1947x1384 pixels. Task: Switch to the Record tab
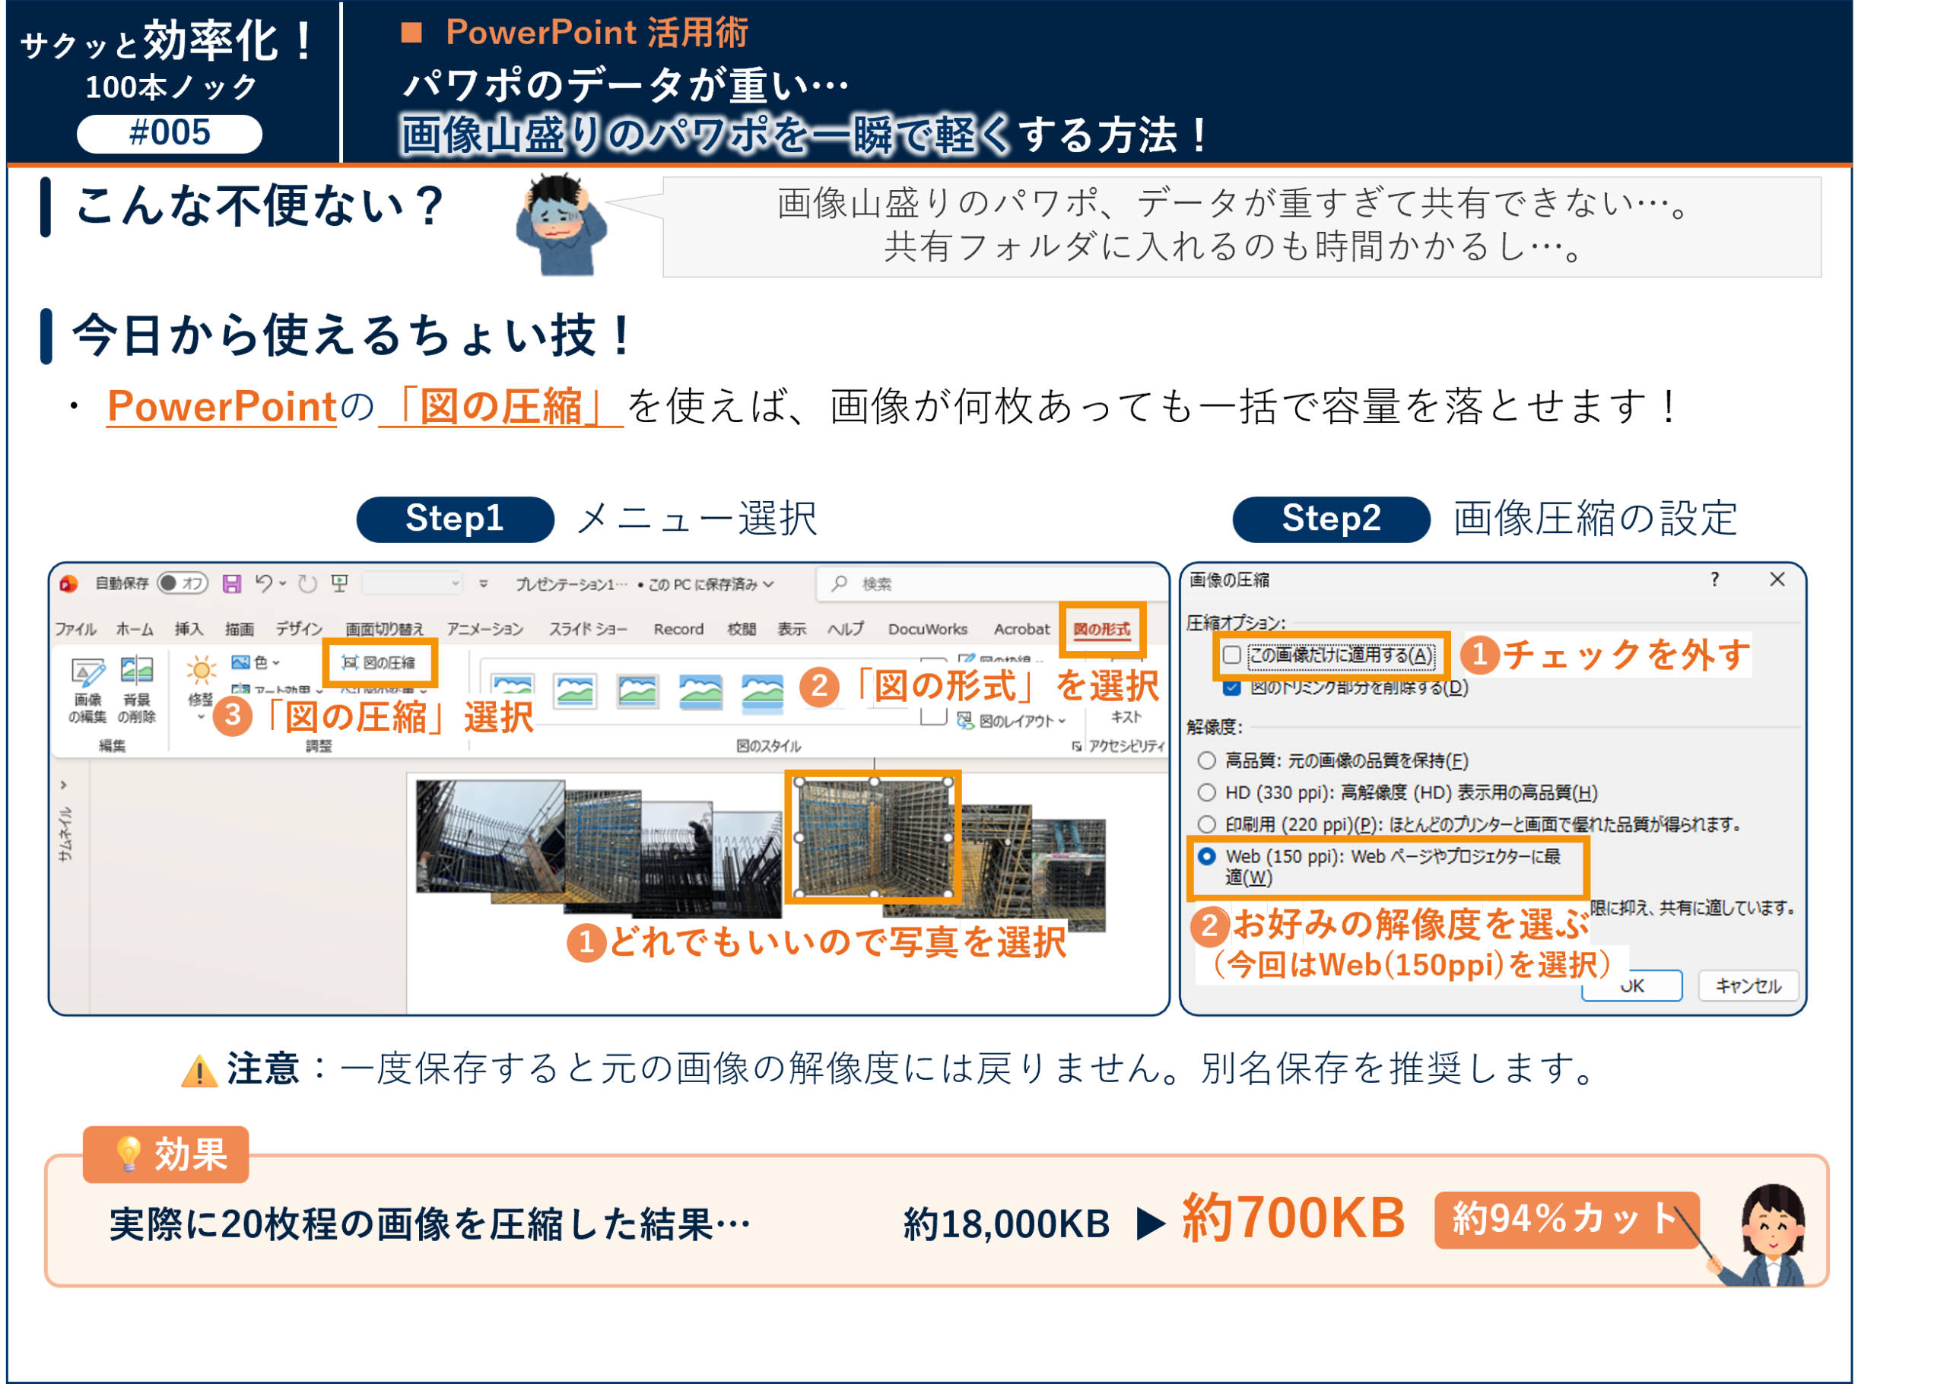tap(678, 629)
